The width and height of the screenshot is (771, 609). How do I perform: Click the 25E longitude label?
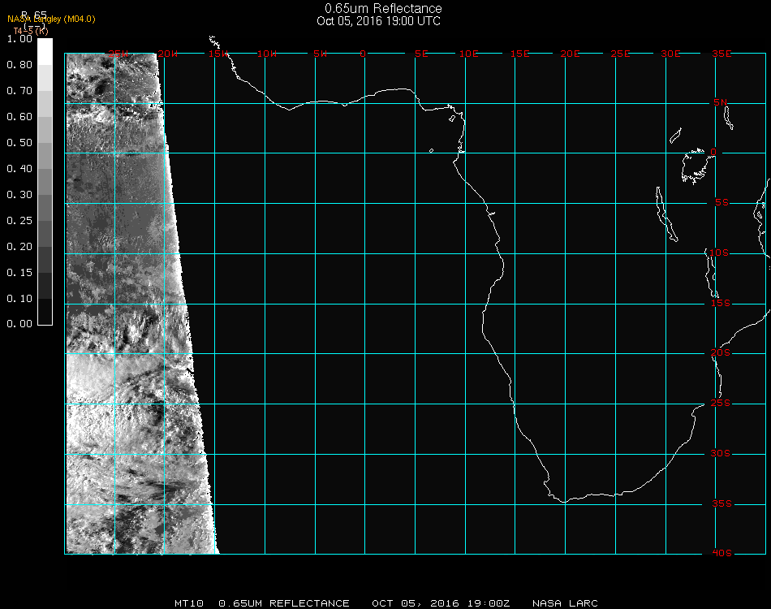click(x=621, y=54)
